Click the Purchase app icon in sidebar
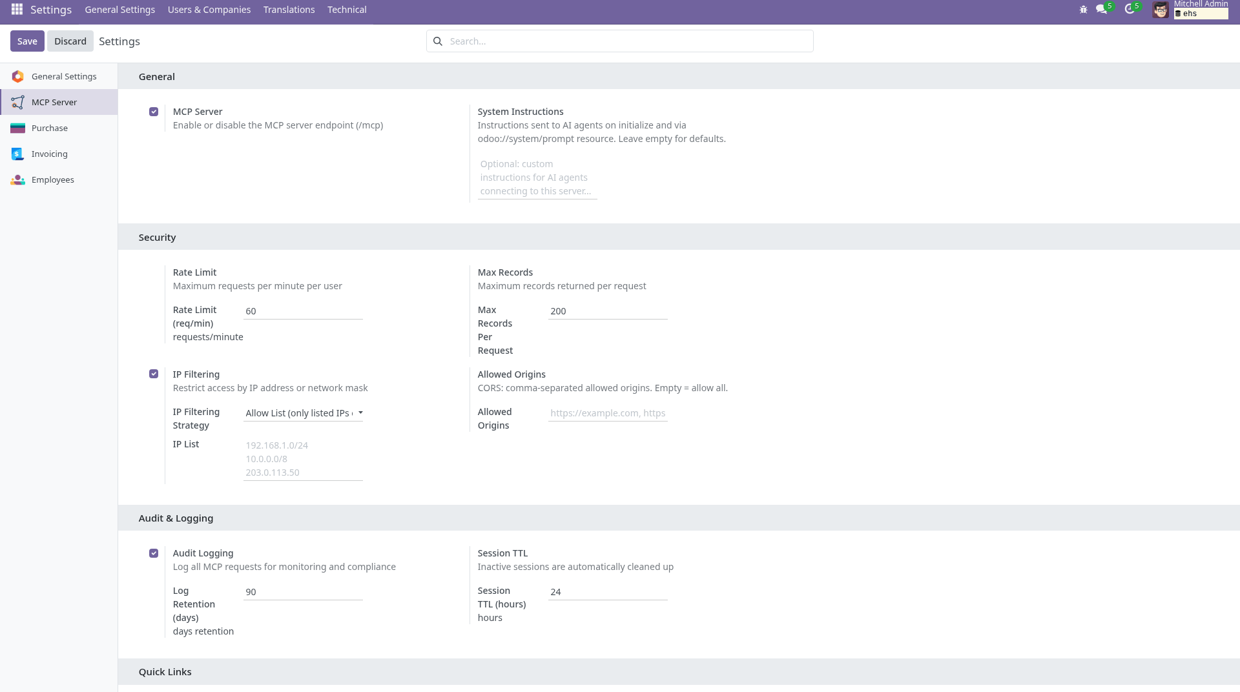1240x692 pixels. [17, 128]
